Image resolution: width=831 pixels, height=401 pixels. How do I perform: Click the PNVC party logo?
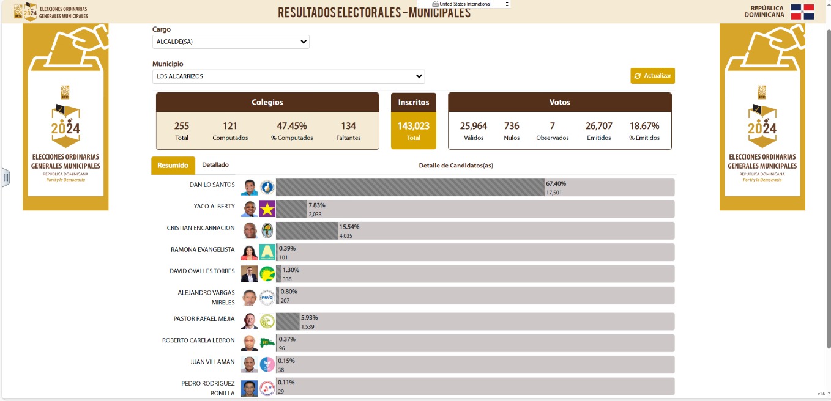point(267,298)
